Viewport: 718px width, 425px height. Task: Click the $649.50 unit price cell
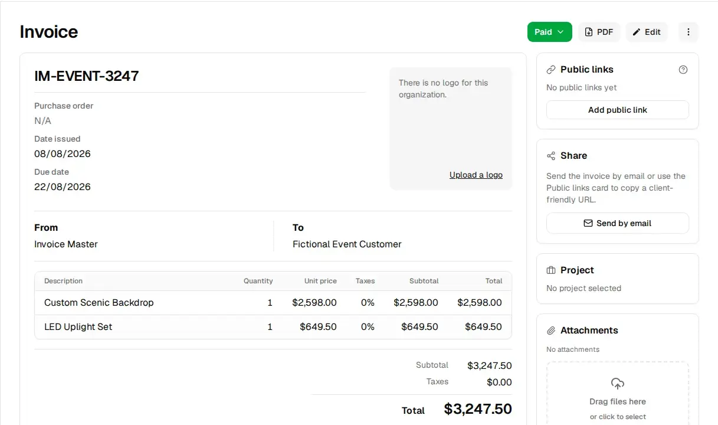(318, 327)
